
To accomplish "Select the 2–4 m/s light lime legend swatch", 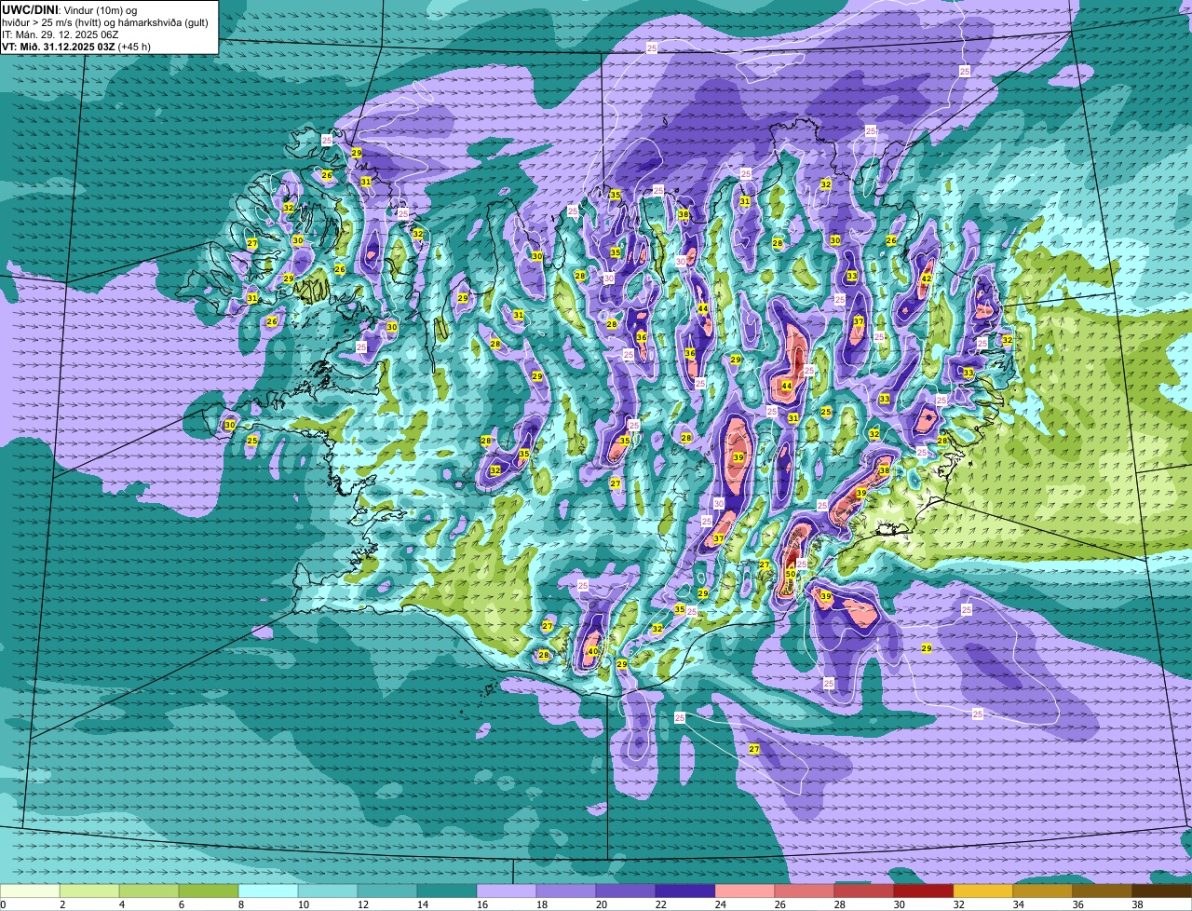I will point(89,891).
